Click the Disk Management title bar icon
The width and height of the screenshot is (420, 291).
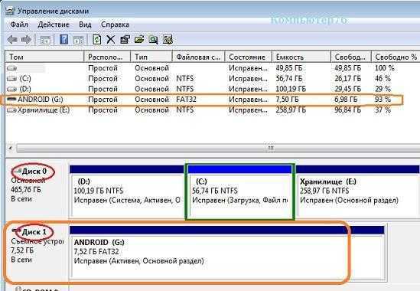[x=10, y=11]
